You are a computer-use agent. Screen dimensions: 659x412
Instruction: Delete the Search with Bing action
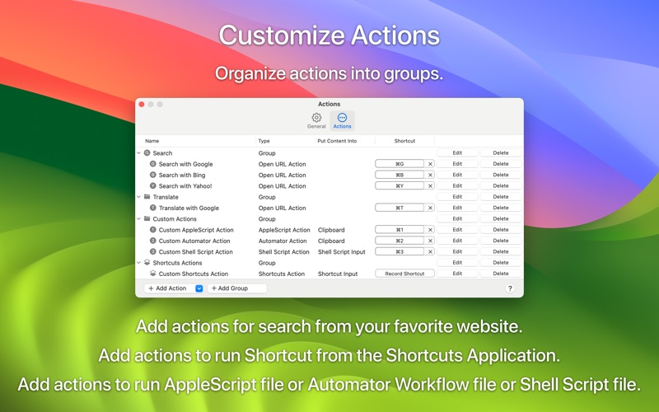[501, 175]
